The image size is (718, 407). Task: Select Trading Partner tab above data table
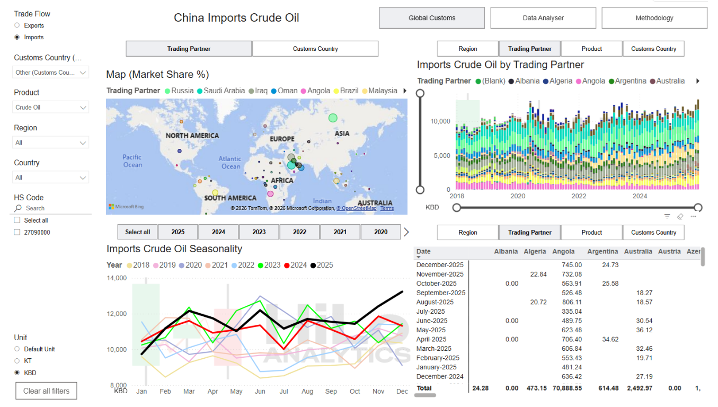(529, 233)
